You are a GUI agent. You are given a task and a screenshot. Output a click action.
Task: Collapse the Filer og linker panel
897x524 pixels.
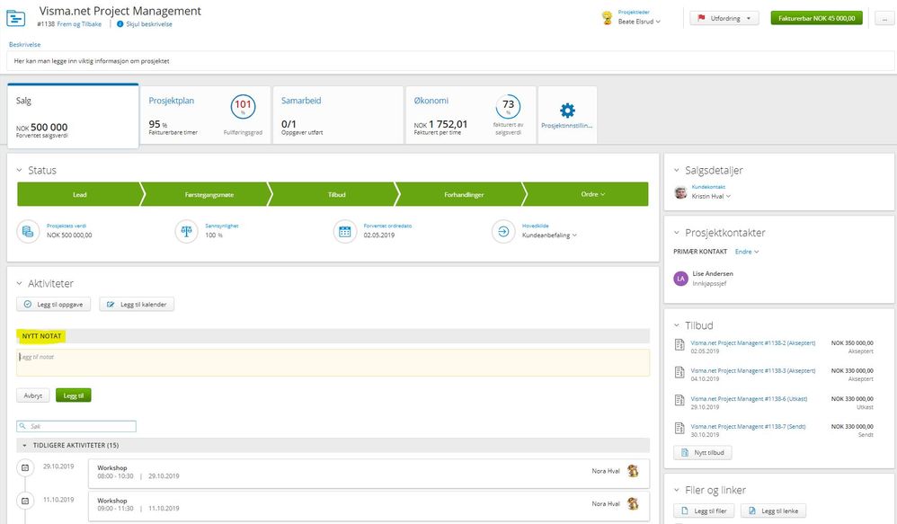coord(676,490)
